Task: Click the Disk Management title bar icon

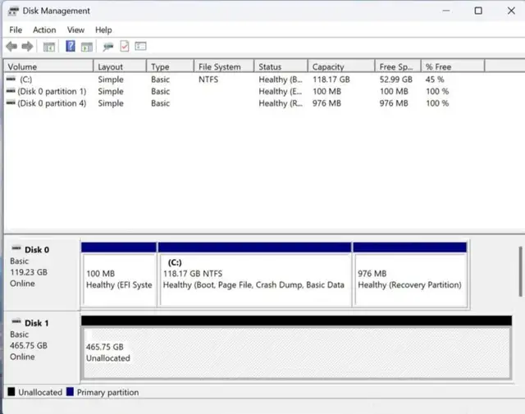Action: pyautogui.click(x=13, y=11)
